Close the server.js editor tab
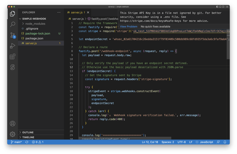The height and width of the screenshot is (154, 237). [88, 12]
